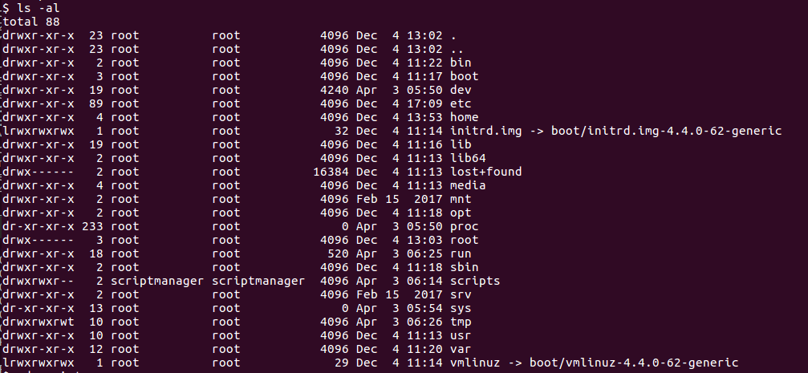The height and width of the screenshot is (373, 808).
Task: Click the 'lost+found' directory name
Action: pyautogui.click(x=486, y=172)
